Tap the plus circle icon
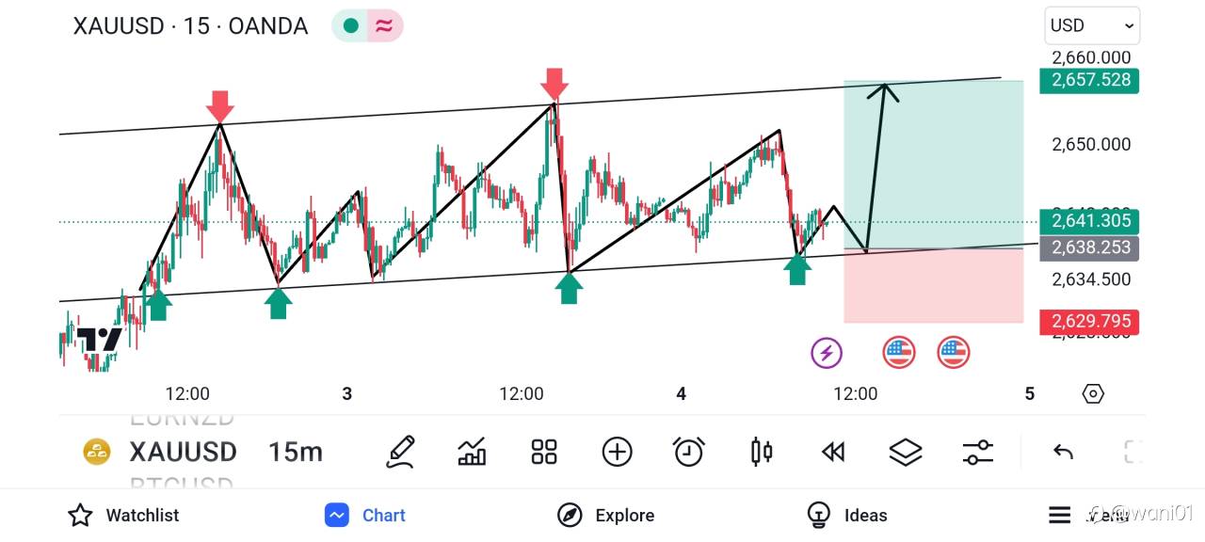 pyautogui.click(x=617, y=452)
